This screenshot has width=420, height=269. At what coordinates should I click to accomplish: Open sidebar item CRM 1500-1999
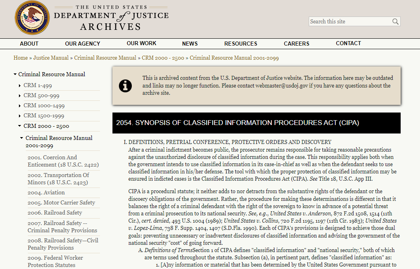(44, 116)
